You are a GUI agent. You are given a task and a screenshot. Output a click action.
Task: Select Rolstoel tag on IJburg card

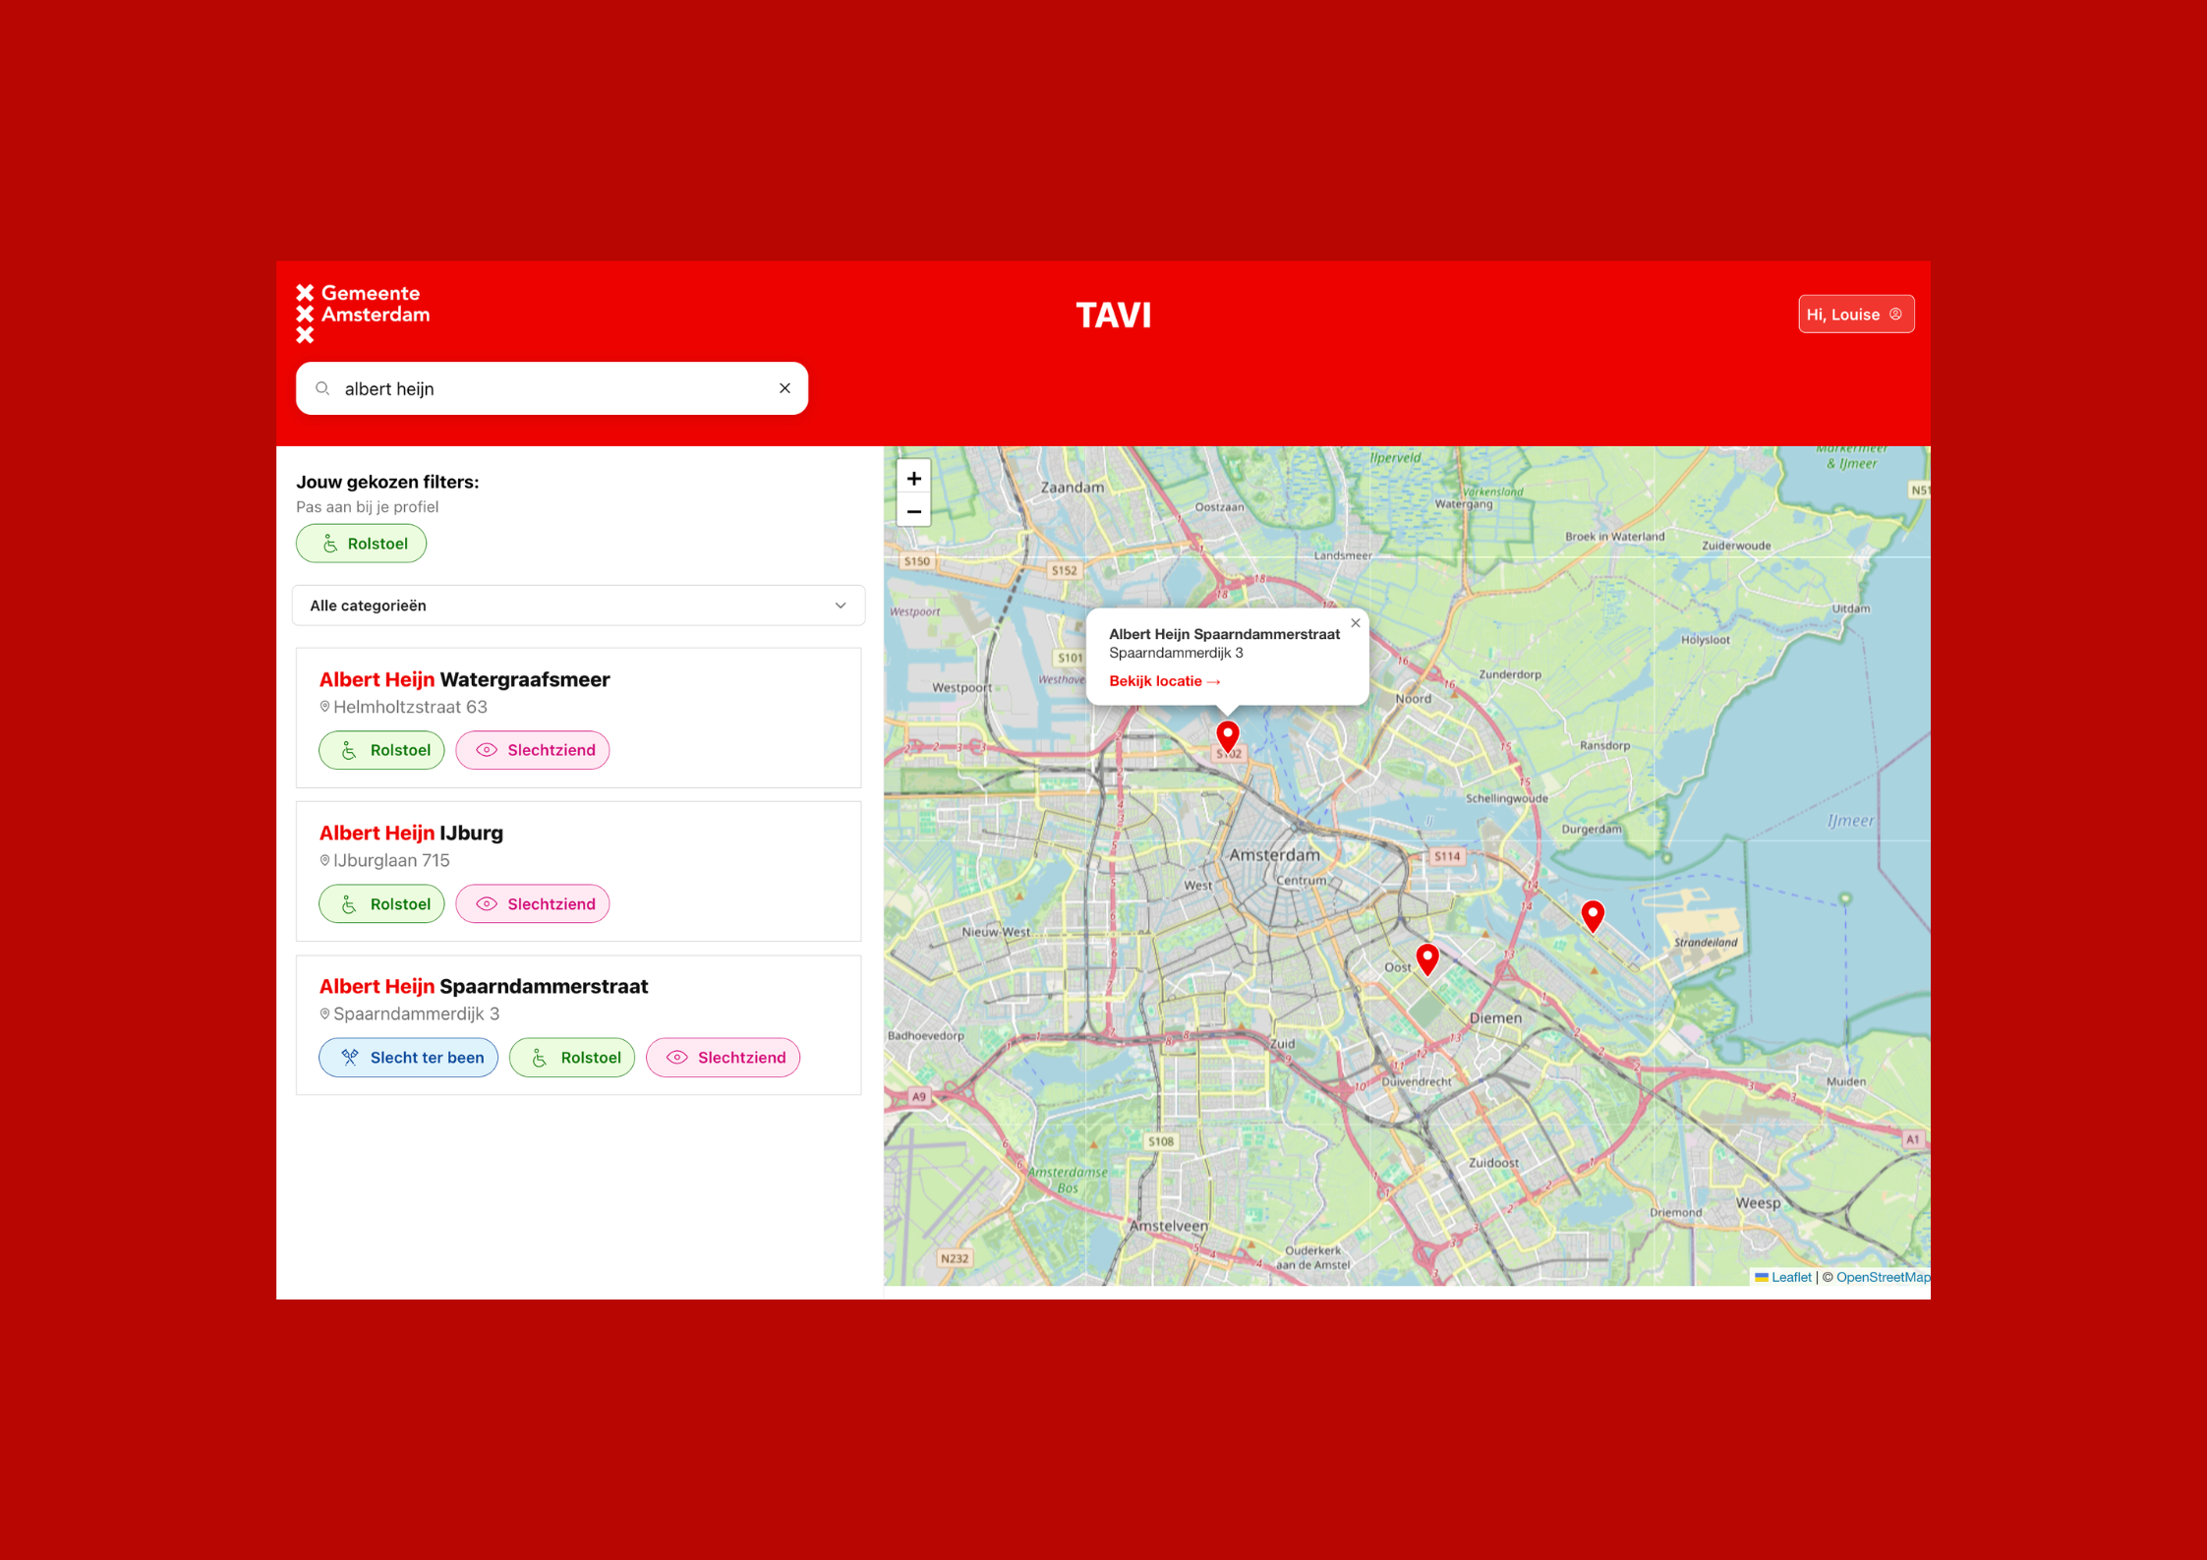click(x=381, y=903)
